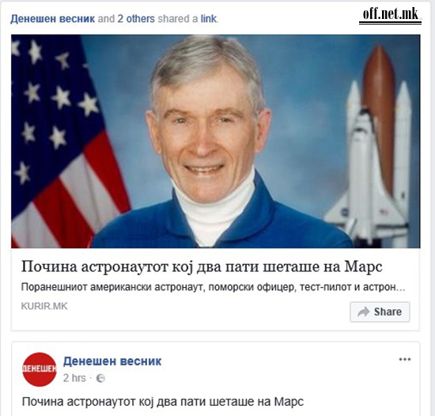The image size is (435, 416).
Task: Click the article description starting 'Поранешниот американски'
Action: tap(213, 287)
